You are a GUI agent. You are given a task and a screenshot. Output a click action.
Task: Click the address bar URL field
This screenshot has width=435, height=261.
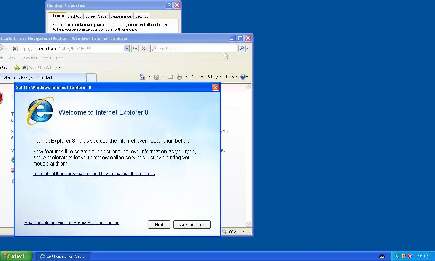pos(71,49)
